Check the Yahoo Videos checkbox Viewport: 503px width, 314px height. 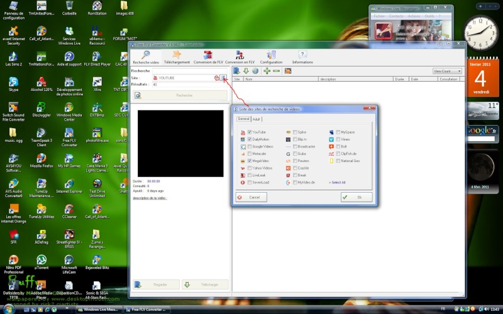(x=249, y=168)
